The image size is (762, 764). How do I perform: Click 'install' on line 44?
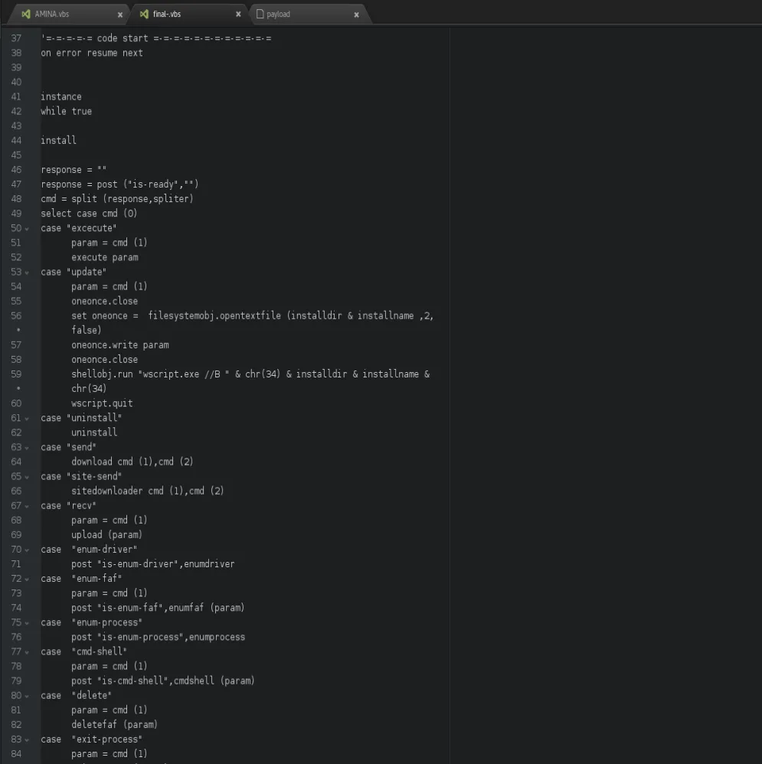click(58, 140)
